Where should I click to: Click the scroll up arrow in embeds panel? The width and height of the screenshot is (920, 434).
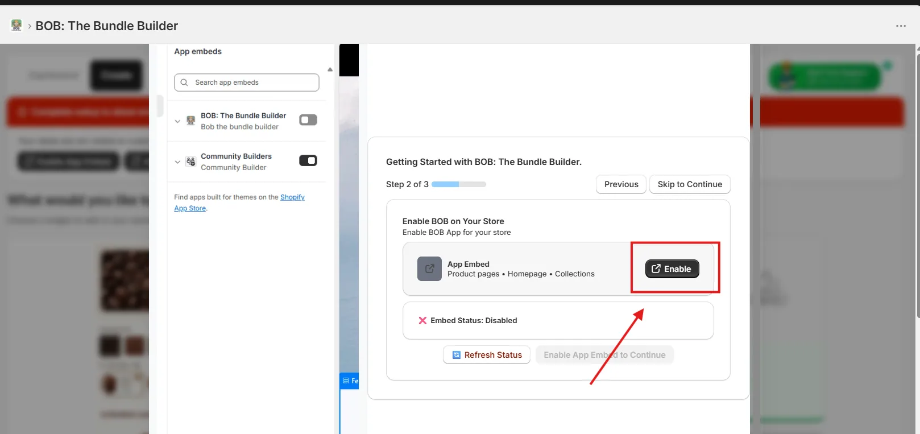pyautogui.click(x=330, y=69)
